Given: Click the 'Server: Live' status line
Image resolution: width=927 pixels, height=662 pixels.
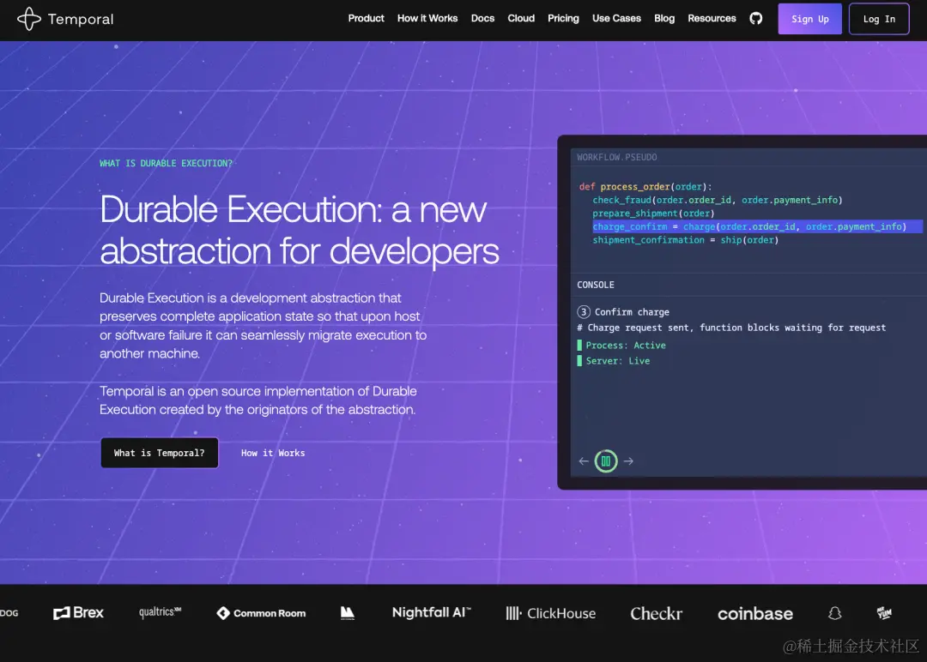Looking at the screenshot, I should pos(613,361).
